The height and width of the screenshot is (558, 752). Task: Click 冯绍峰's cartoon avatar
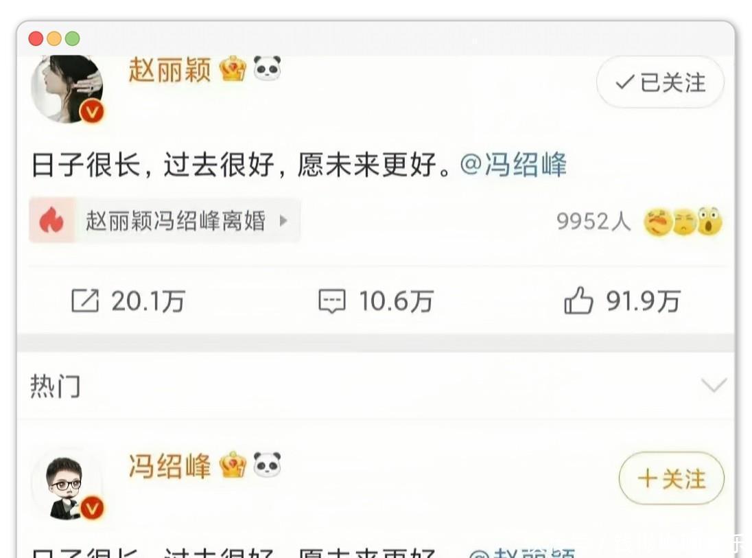pos(67,485)
